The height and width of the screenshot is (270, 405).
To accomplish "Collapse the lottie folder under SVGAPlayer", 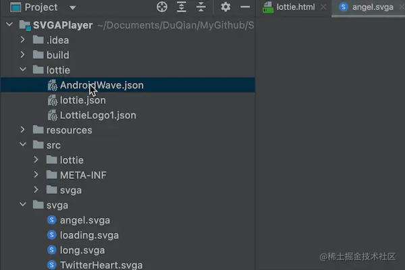I will point(23,70).
